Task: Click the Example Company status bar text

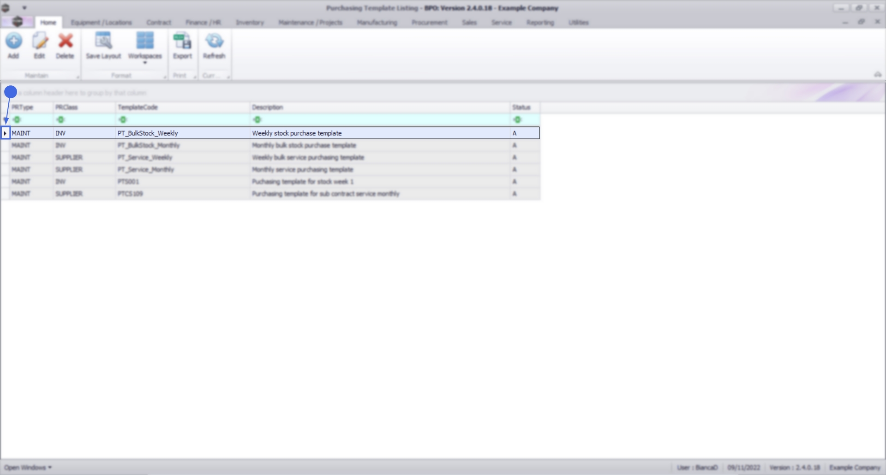Action: tap(855, 467)
